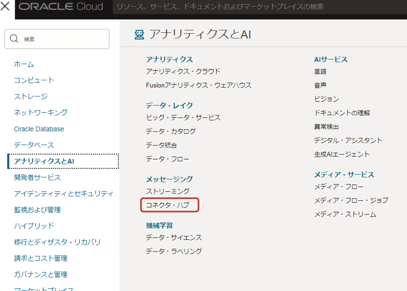
Task: Open Fusionアナリティクス・ウェアハウス link
Action: [199, 85]
